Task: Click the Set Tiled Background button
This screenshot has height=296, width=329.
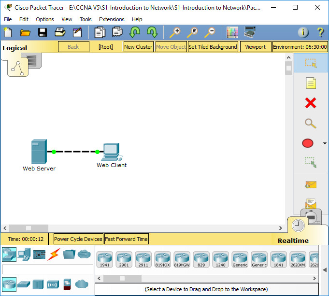Action: pyautogui.click(x=213, y=47)
